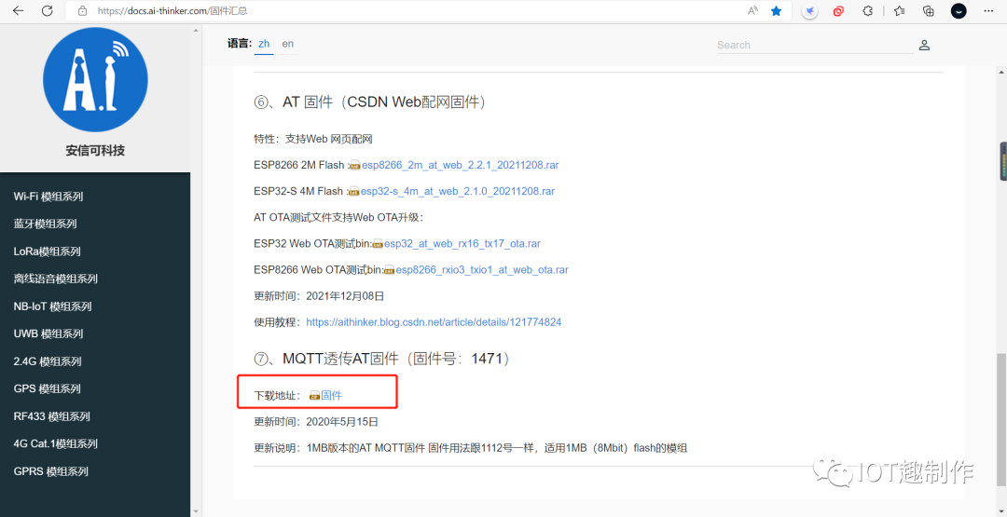Click the 安信可科技 sidebar title
Image resolution: width=1007 pixels, height=517 pixels.
95,151
